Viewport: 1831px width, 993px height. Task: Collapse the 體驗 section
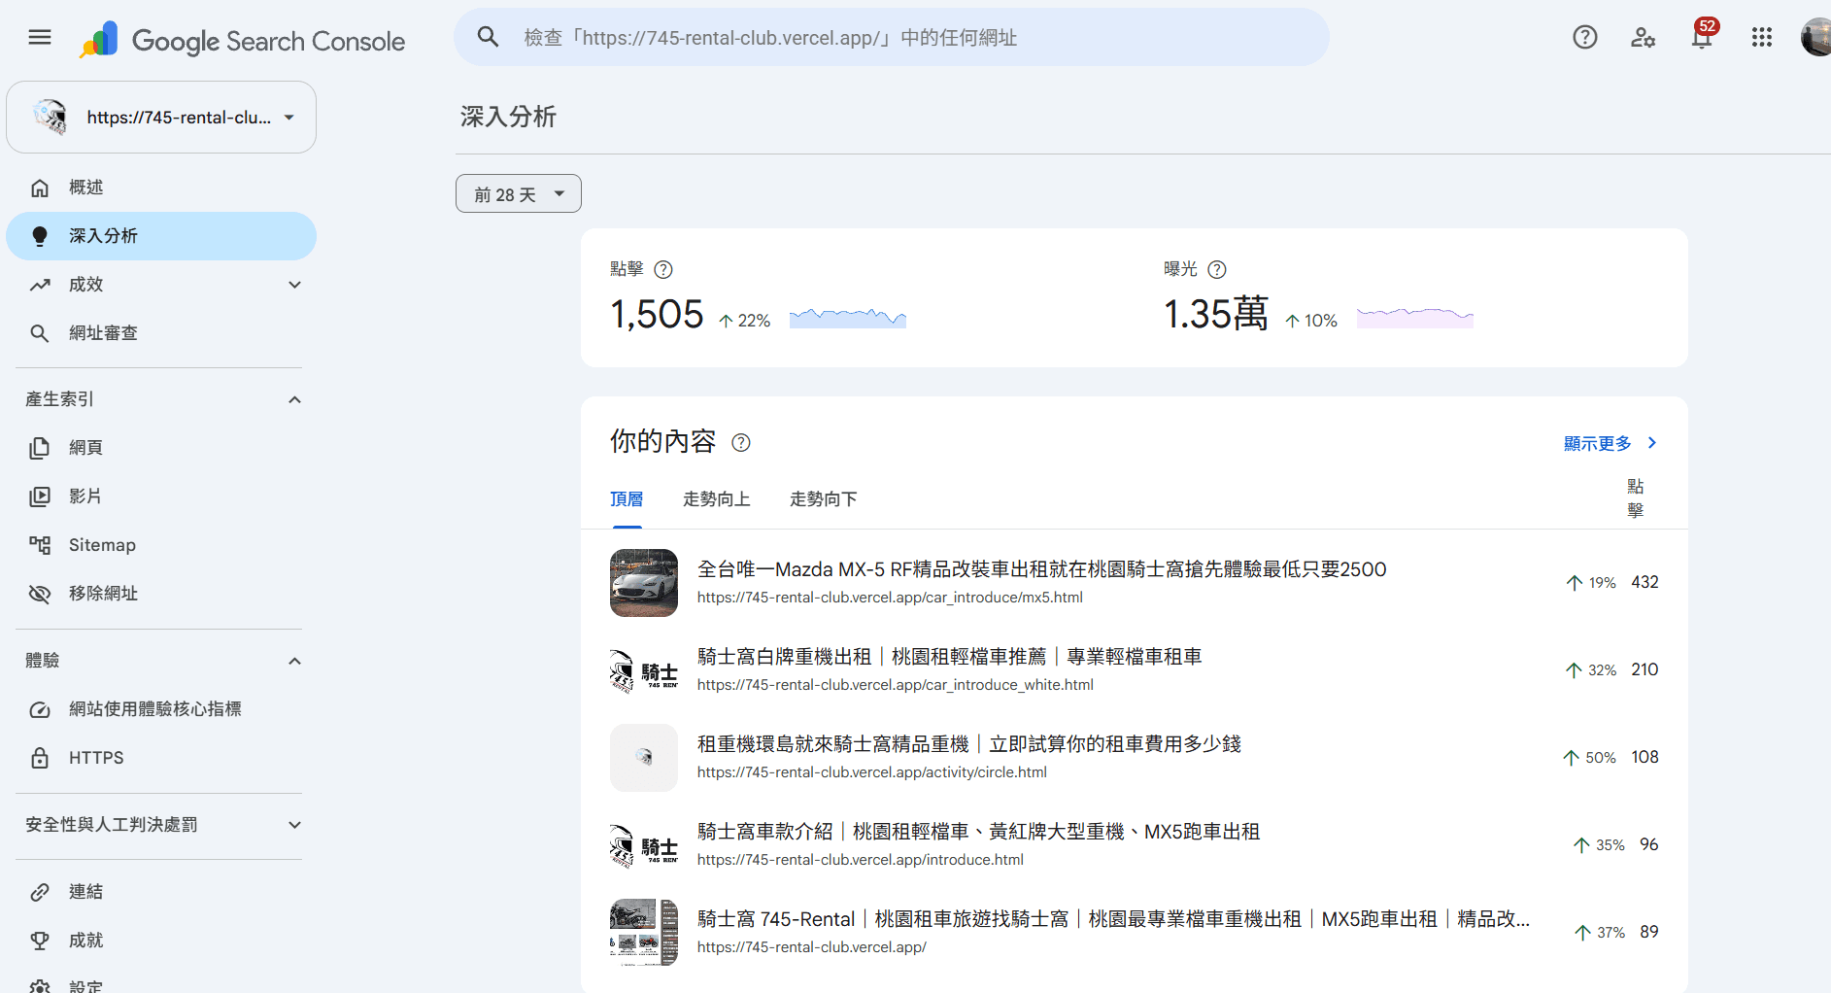pos(295,661)
